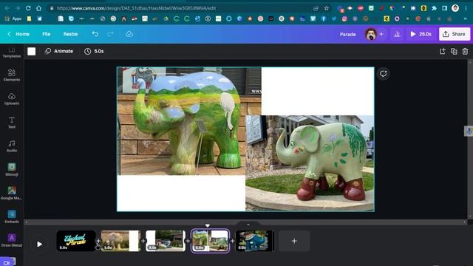Add a new page to the timeline
This screenshot has height=266, width=473.
[294, 241]
